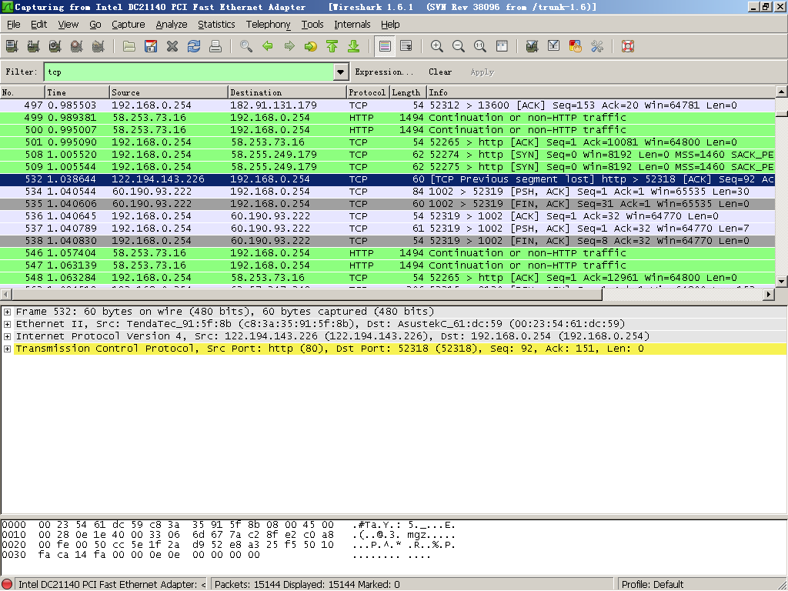Open the Internals menu

(352, 25)
